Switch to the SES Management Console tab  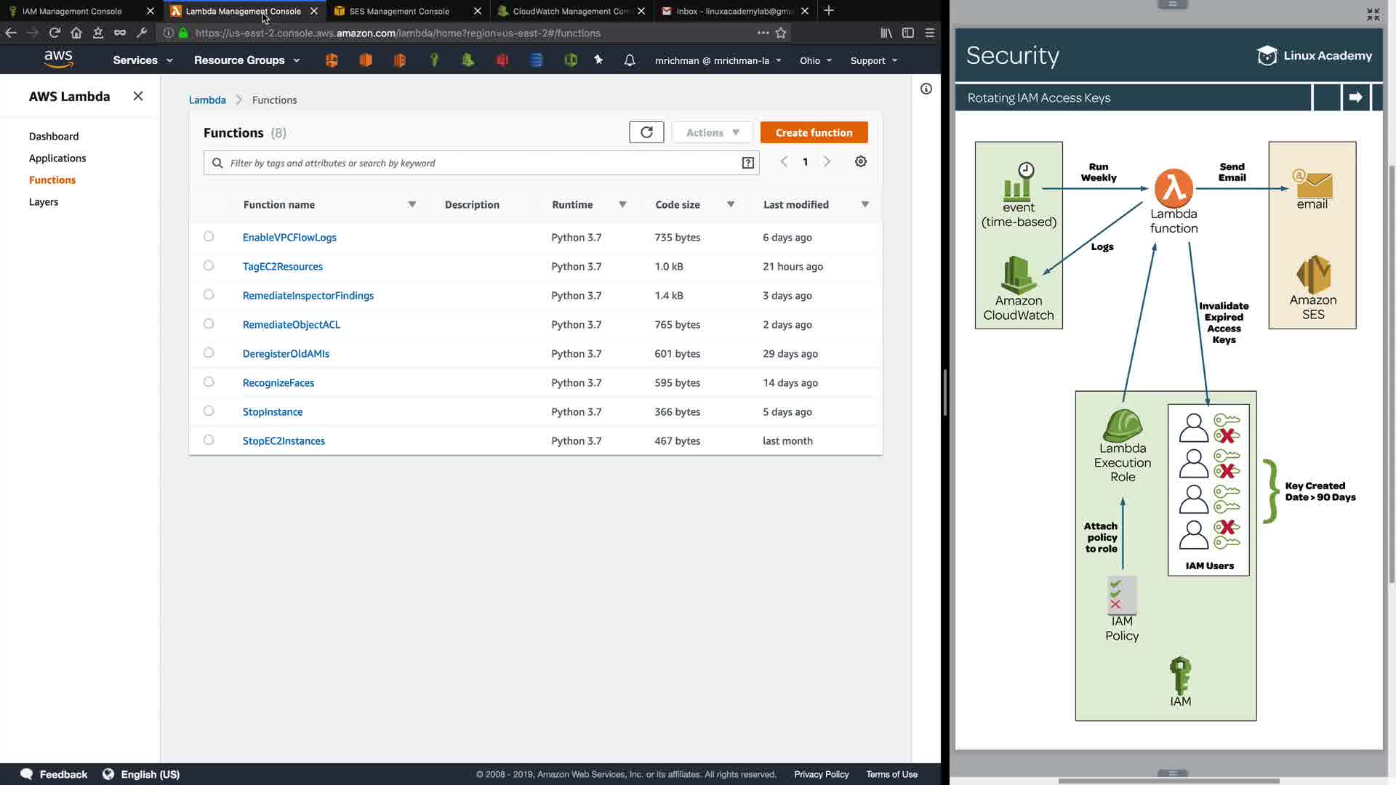click(x=399, y=11)
